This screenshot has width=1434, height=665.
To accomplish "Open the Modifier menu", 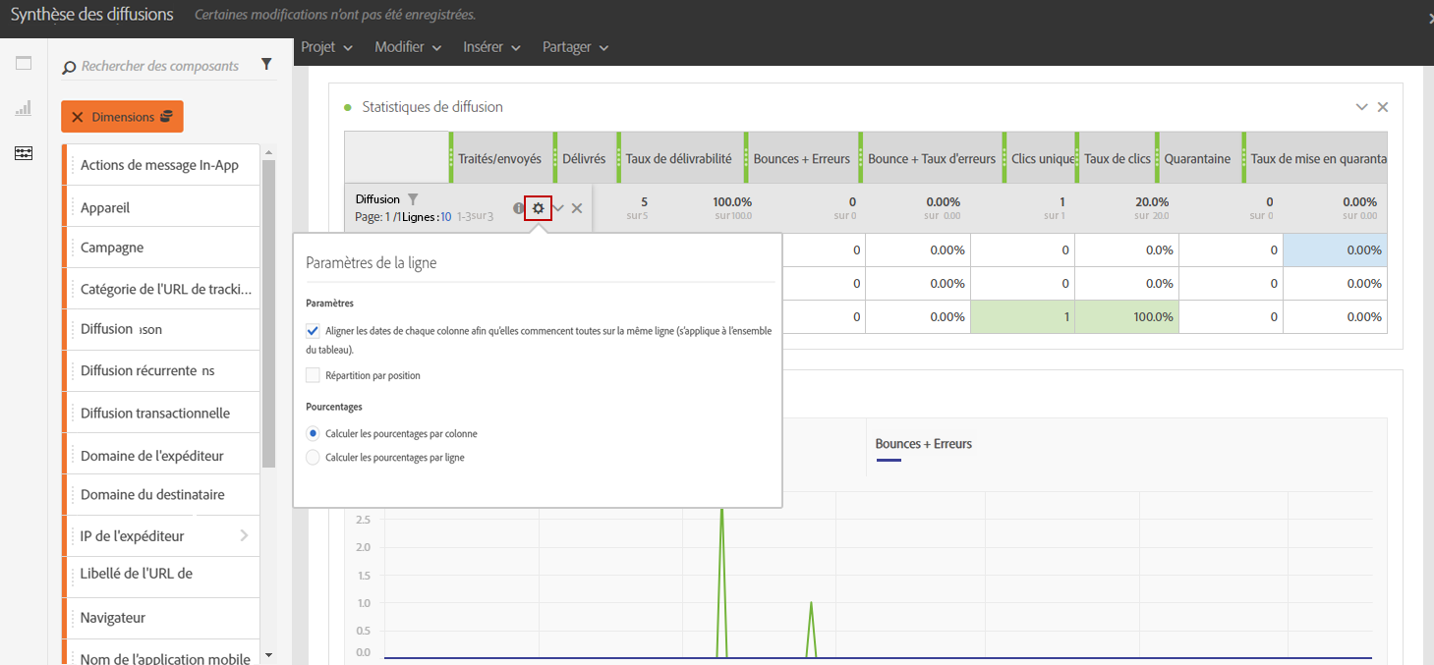I will click(408, 47).
